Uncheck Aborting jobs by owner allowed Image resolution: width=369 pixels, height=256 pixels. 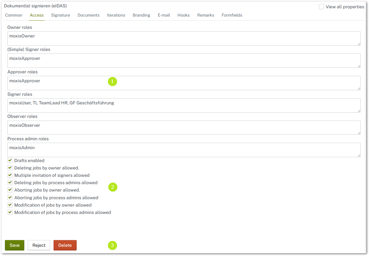click(10, 190)
